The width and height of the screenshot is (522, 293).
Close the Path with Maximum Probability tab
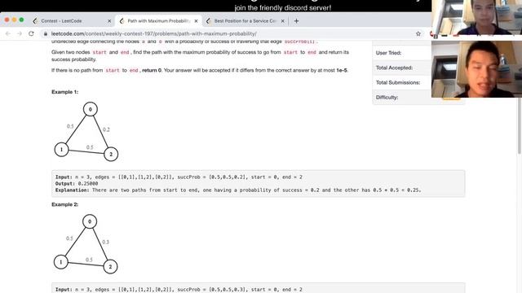click(x=196, y=21)
